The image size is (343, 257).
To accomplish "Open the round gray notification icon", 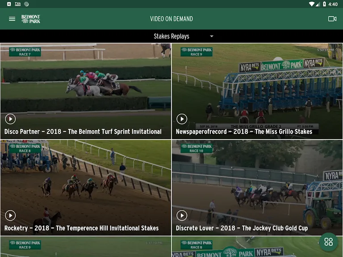I will click(26, 4).
